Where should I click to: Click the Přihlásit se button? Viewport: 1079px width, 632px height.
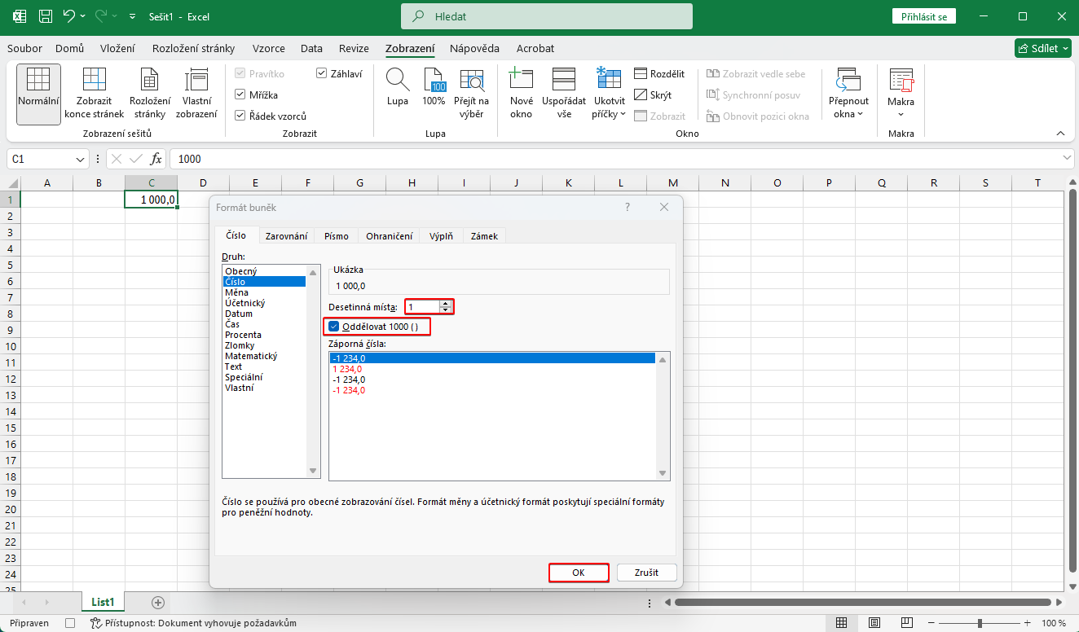[x=923, y=15]
